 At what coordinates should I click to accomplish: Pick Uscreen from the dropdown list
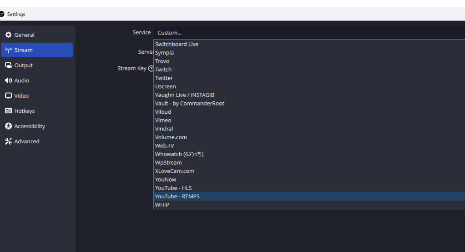(x=309, y=86)
